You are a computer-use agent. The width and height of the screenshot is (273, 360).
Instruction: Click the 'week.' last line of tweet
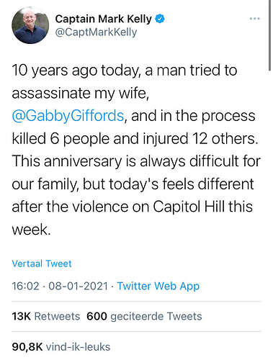tap(31, 230)
